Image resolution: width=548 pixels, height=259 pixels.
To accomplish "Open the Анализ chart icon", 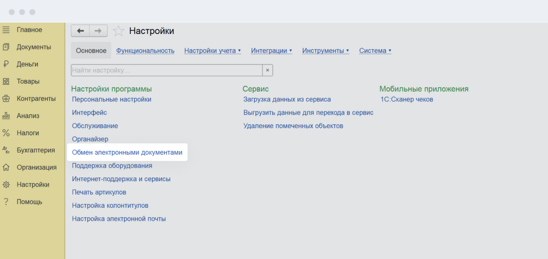I will click(x=6, y=116).
